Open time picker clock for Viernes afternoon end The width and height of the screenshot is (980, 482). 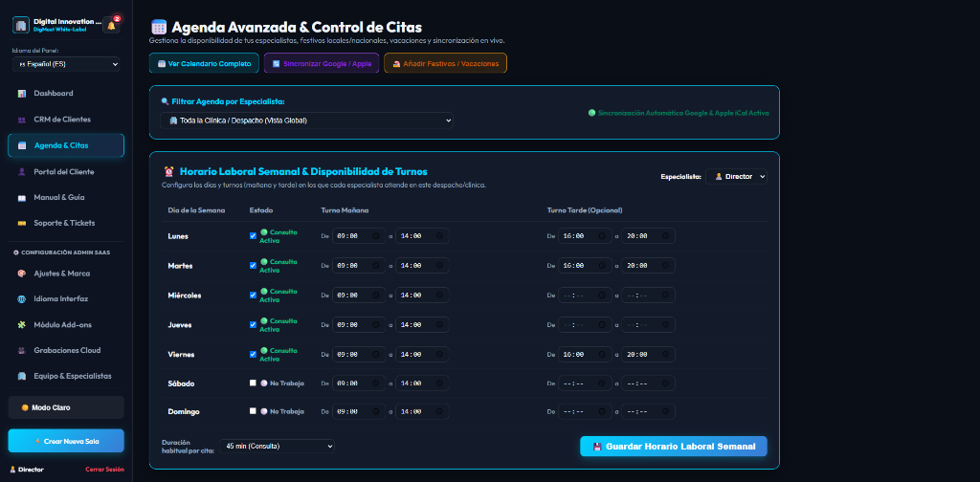(x=666, y=354)
